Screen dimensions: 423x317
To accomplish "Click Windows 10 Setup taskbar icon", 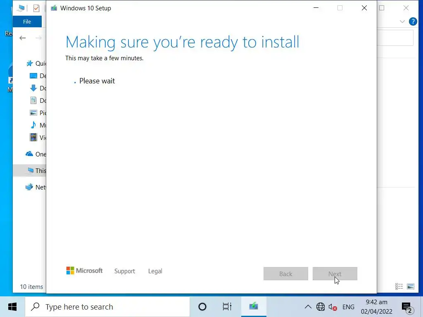I will 254,307.
